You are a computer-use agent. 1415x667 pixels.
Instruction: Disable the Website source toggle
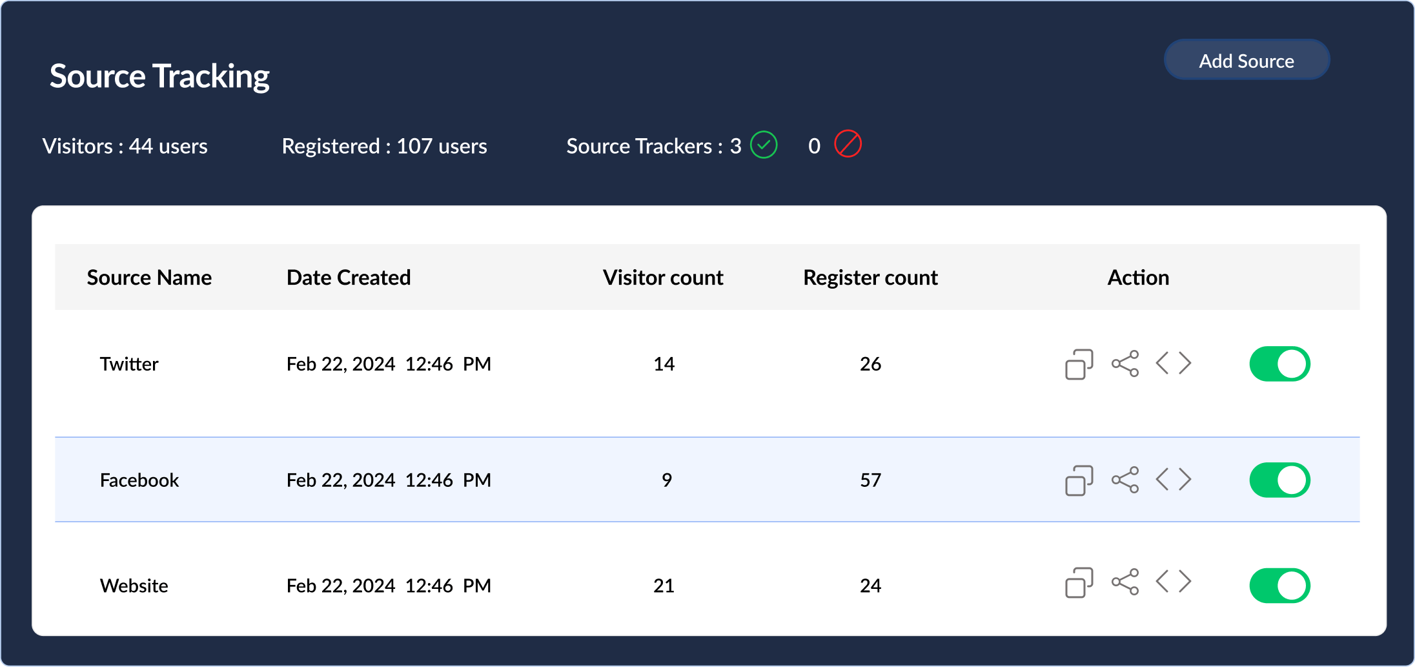point(1279,584)
